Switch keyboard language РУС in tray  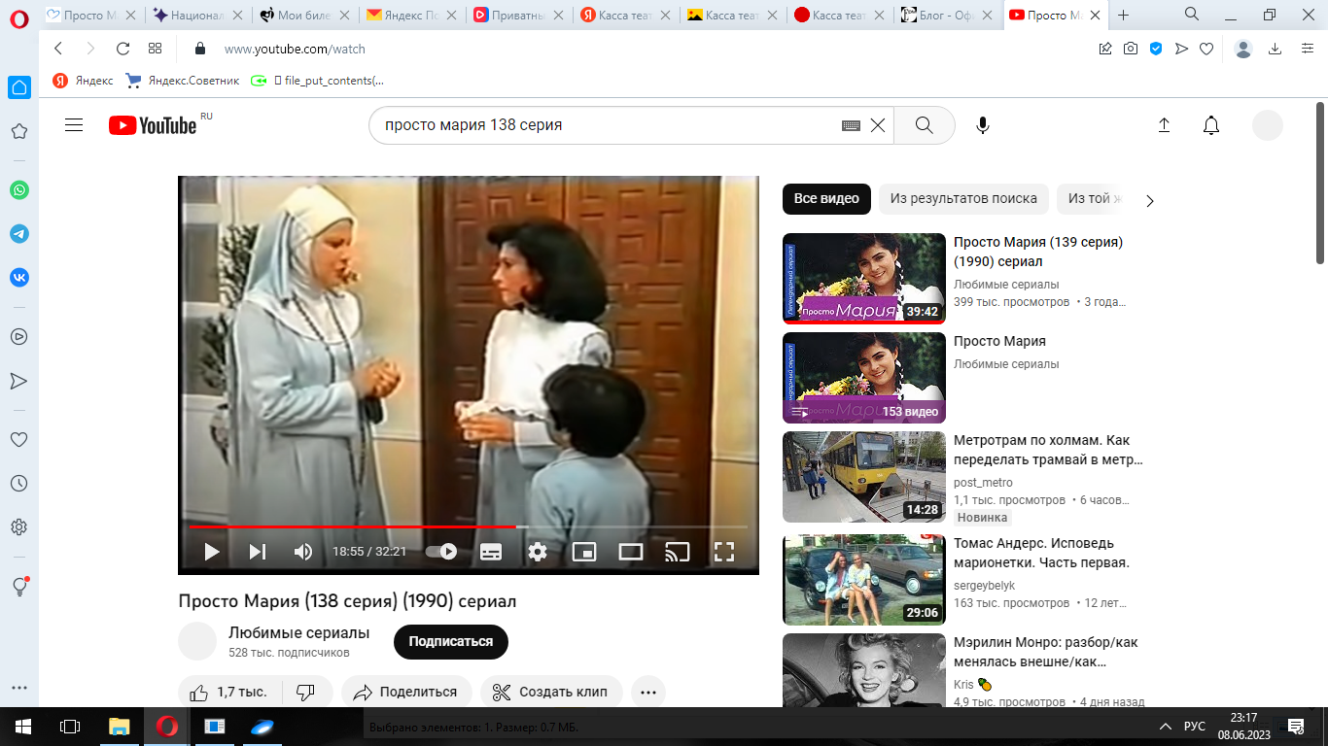[1195, 727]
